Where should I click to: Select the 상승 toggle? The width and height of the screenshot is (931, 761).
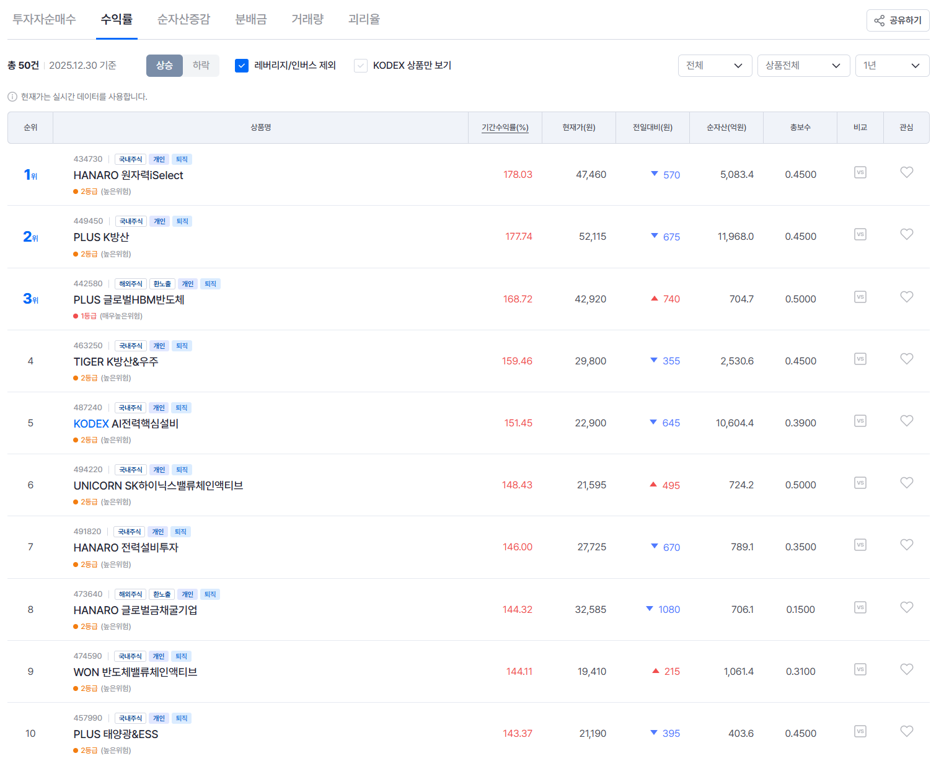click(164, 65)
